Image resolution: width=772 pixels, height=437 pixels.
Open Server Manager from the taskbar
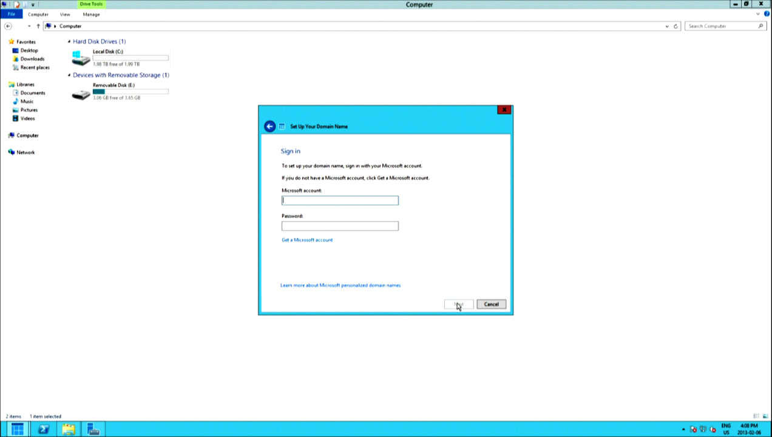93,430
